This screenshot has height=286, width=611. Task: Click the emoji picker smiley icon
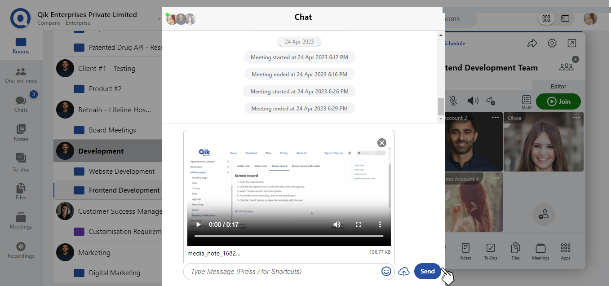coord(386,271)
